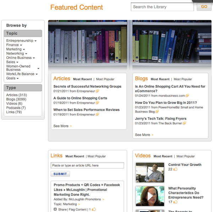Open Videos (6) type filter
Viewport: 213px width, 212px height.
[14, 103]
